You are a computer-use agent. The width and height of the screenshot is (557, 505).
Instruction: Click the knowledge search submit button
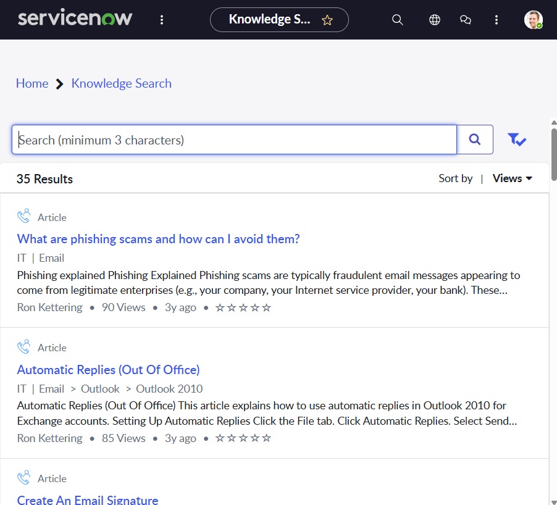coord(475,140)
